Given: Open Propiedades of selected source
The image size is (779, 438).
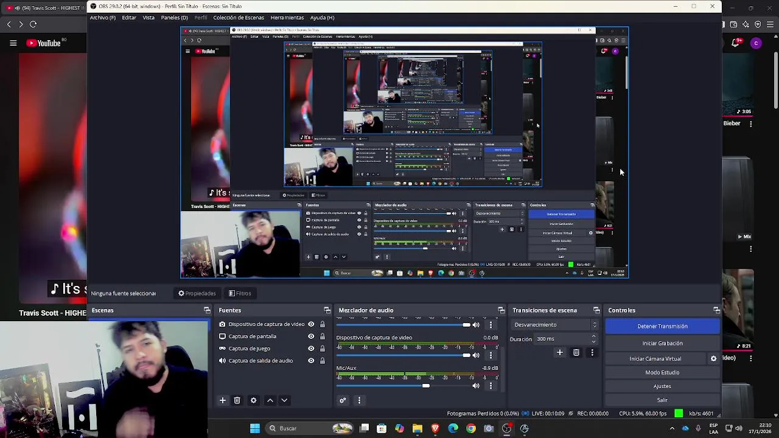Looking at the screenshot, I should 197,293.
